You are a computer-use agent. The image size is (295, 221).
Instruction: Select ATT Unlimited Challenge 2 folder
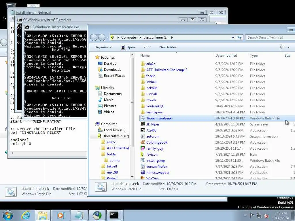(x=167, y=70)
